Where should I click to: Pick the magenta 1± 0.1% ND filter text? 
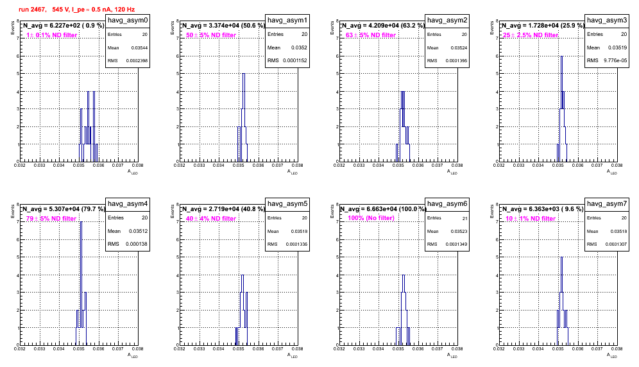52,35
